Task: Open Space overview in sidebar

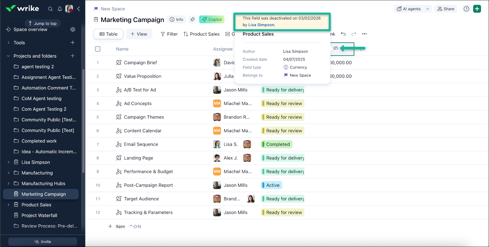Action: 30,30
